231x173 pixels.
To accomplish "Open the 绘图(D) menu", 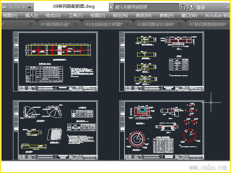I will click(98, 16).
